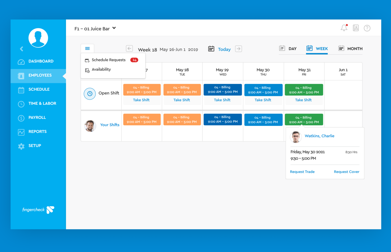The image size is (391, 252).
Task: Switch to the MONTH view tab
Action: tap(350, 48)
